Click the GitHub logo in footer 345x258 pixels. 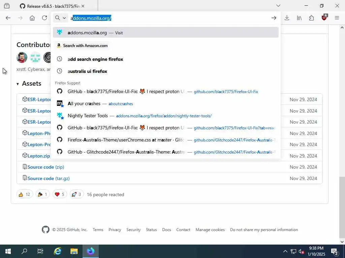(x=45, y=230)
